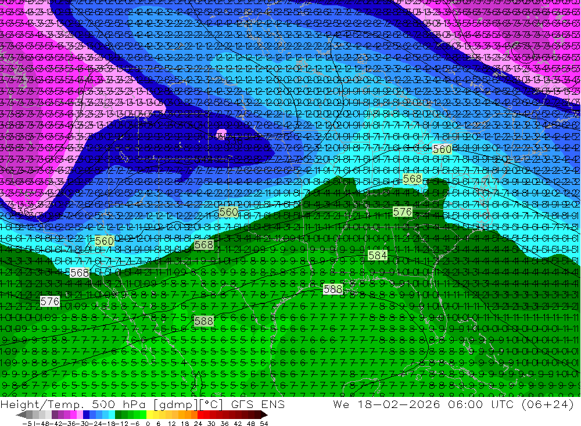Click the date '18-02-2026'

399,404
